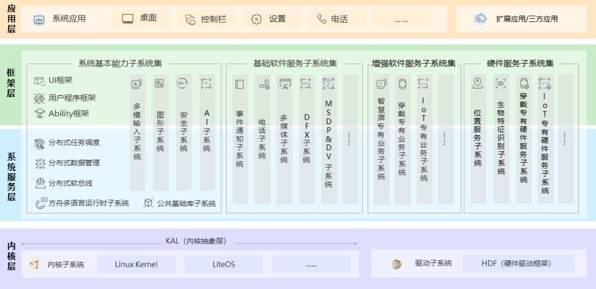Click the 智慧屏专有业务子系统 vertical label
This screenshot has height=289, width=596.
[x=381, y=138]
